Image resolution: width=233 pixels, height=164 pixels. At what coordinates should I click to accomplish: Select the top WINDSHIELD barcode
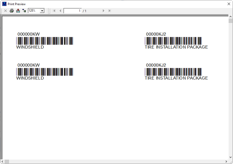45,41
